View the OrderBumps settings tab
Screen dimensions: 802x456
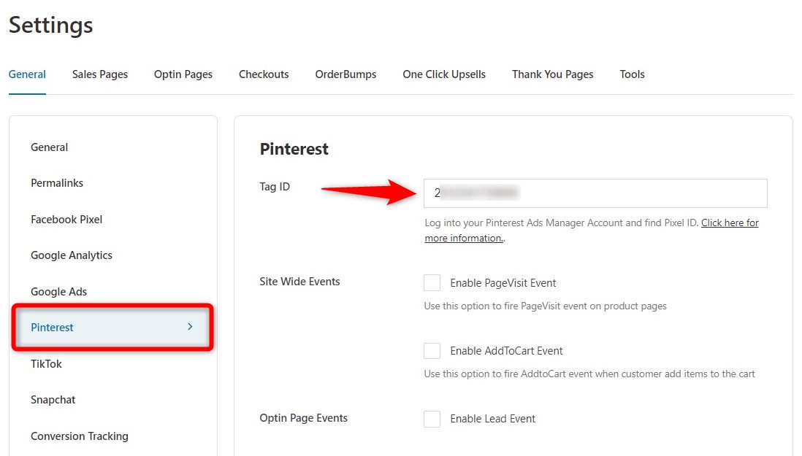point(345,74)
